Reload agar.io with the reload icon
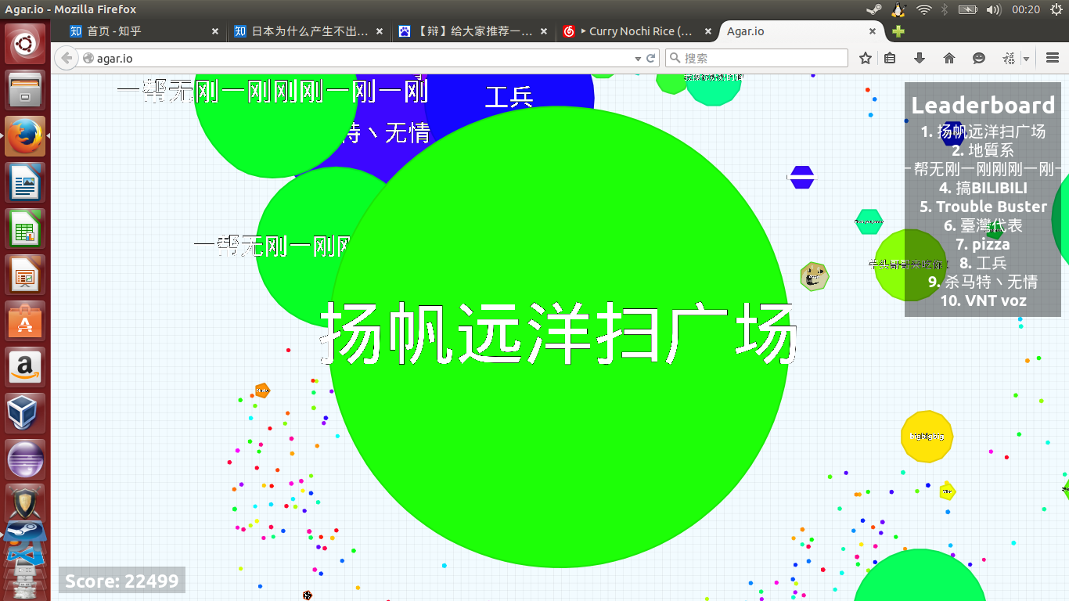Image resolution: width=1069 pixels, height=601 pixels. [x=651, y=58]
